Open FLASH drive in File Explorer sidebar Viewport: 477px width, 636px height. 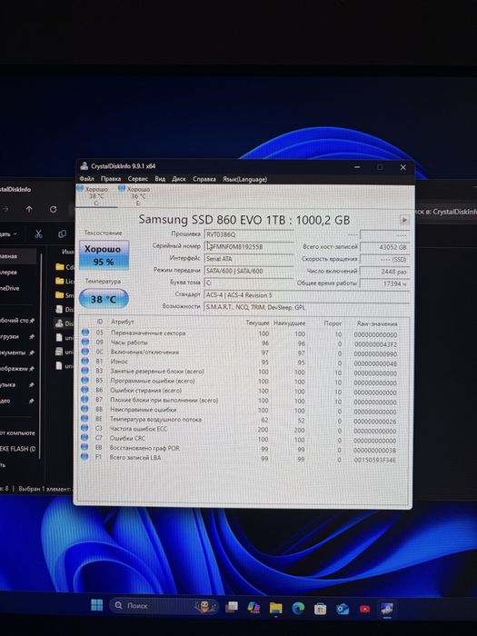click(18, 449)
